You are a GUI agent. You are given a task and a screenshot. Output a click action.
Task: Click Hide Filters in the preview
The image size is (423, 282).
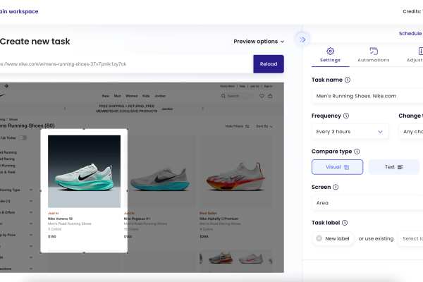pyautogui.click(x=237, y=126)
